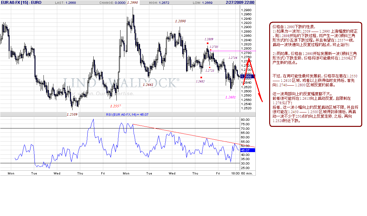Select the red '1.2990' peak annotation

point(132,3)
